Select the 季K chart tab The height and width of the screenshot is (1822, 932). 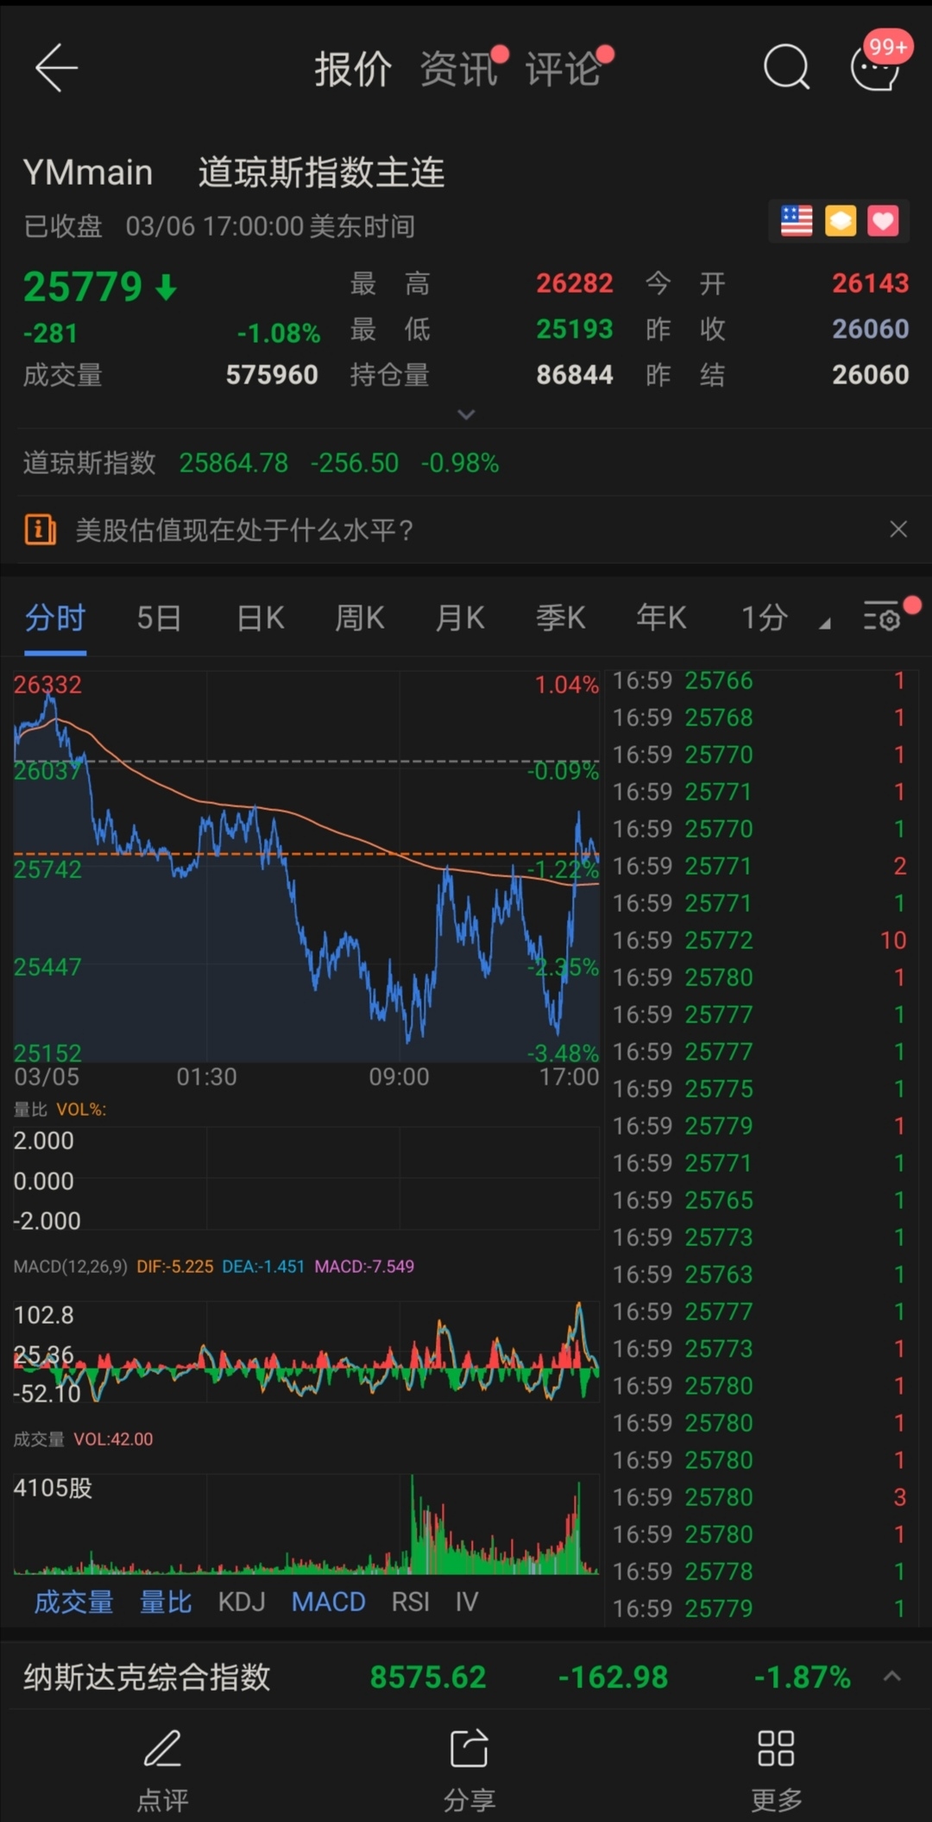click(x=561, y=618)
